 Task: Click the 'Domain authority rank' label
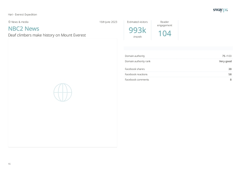tap(138, 61)
